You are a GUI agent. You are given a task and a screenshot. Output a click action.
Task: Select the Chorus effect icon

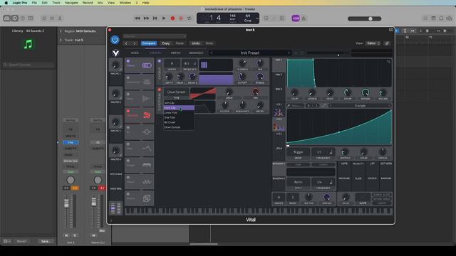pos(147,65)
